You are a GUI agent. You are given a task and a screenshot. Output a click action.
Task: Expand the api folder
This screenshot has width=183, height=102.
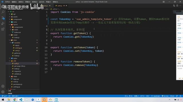[9, 14]
